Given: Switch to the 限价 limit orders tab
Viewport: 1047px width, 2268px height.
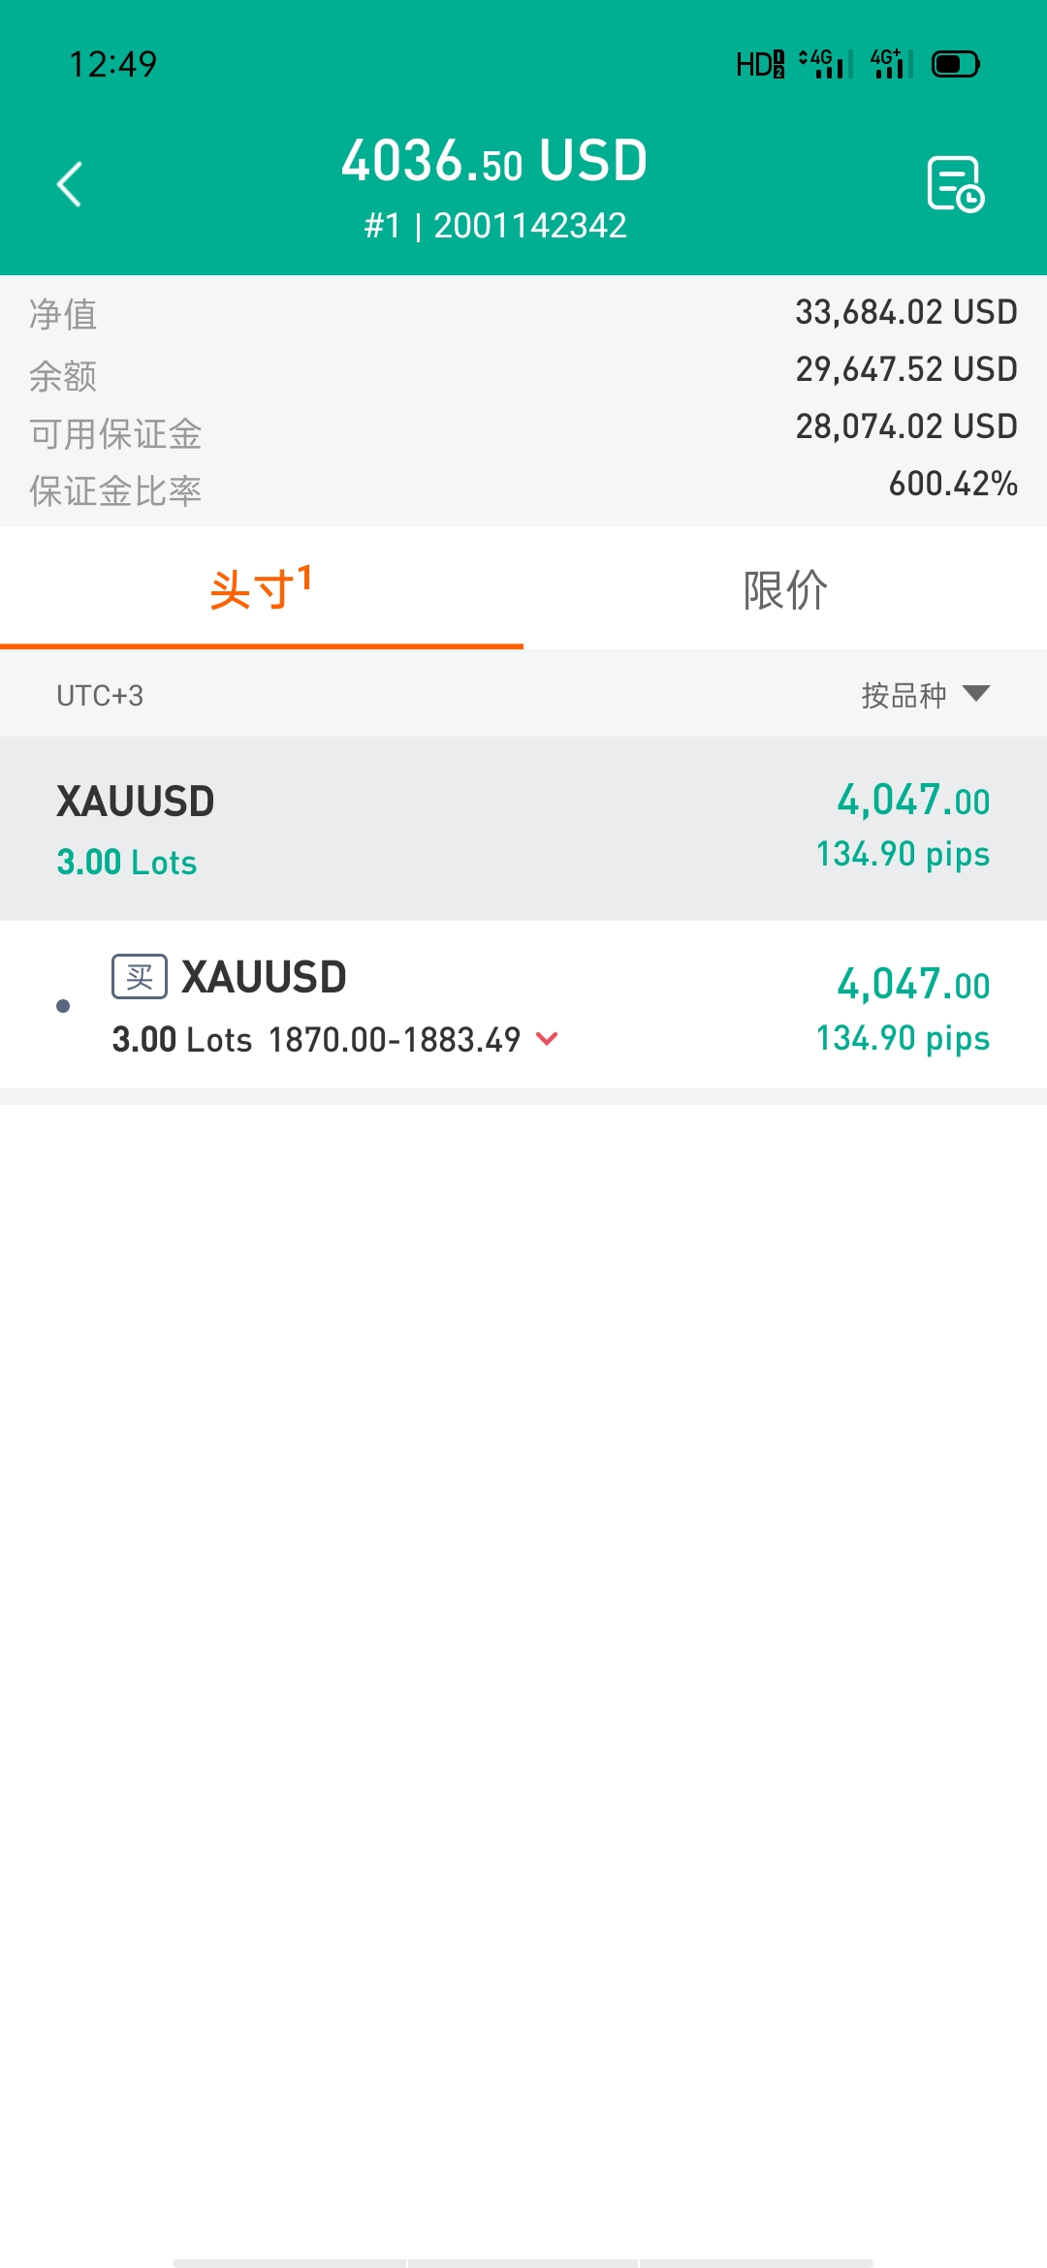Looking at the screenshot, I should pyautogui.click(x=785, y=588).
